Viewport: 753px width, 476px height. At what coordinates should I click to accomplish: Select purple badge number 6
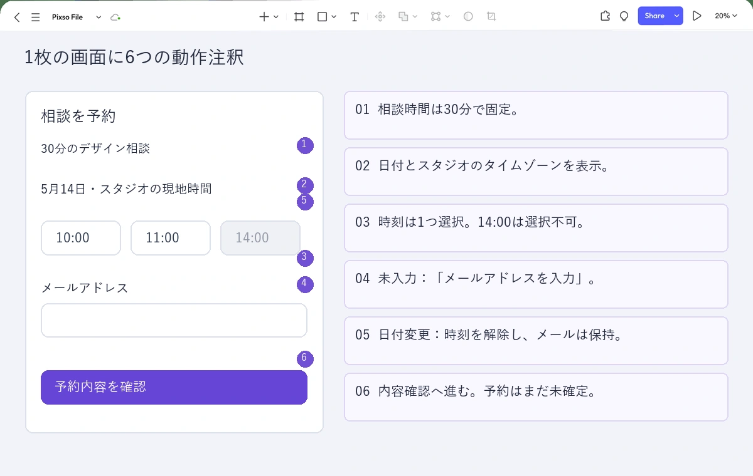pyautogui.click(x=305, y=359)
